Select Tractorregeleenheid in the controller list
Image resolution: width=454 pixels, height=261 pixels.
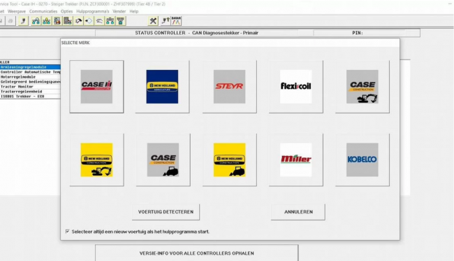(x=30, y=92)
